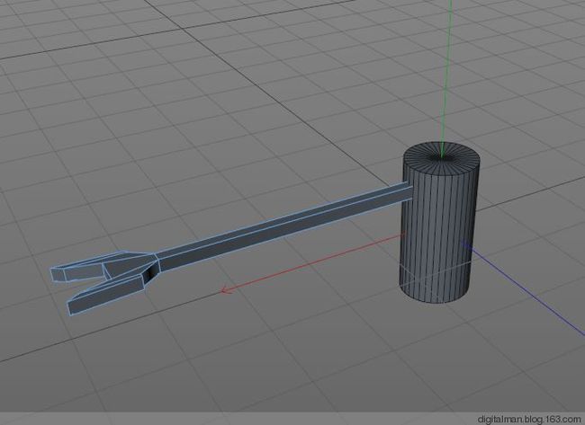The height and width of the screenshot is (425, 585).
Task: Select the cylinder's top cap face
Action: click(441, 159)
